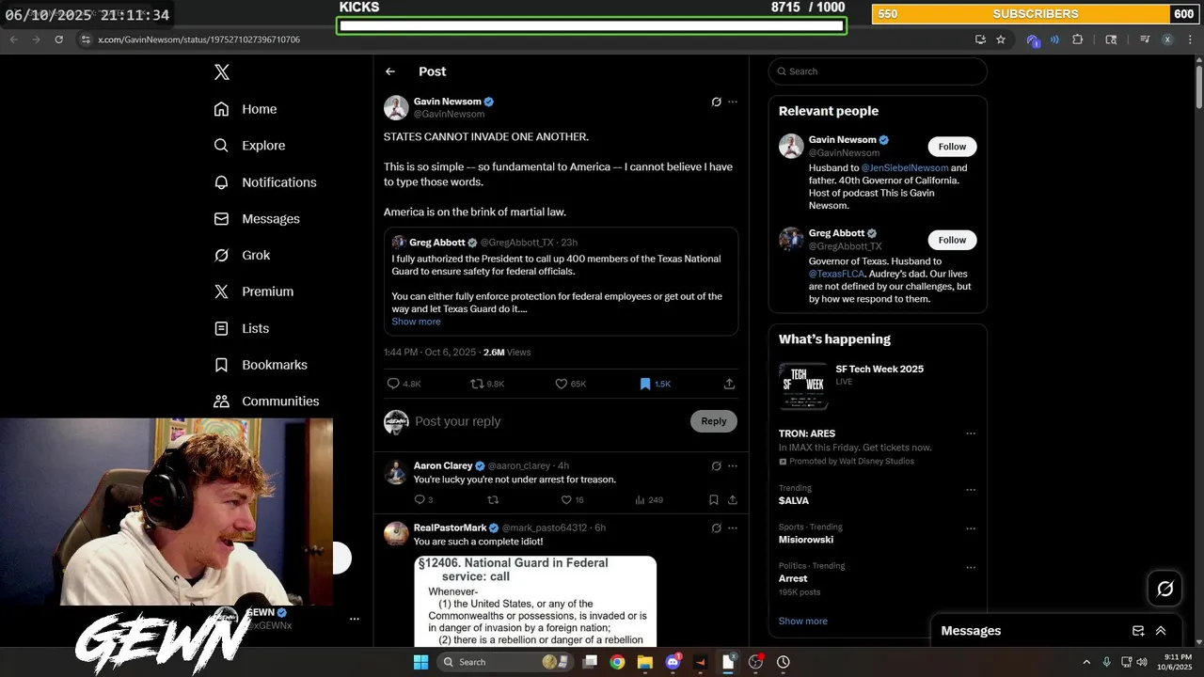Click the X search box
Screen dimensions: 1204x677
point(878,71)
